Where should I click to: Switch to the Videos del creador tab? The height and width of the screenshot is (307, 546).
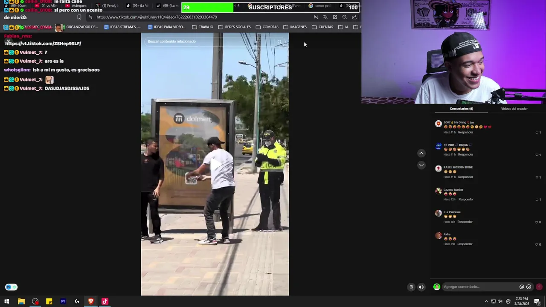514,109
